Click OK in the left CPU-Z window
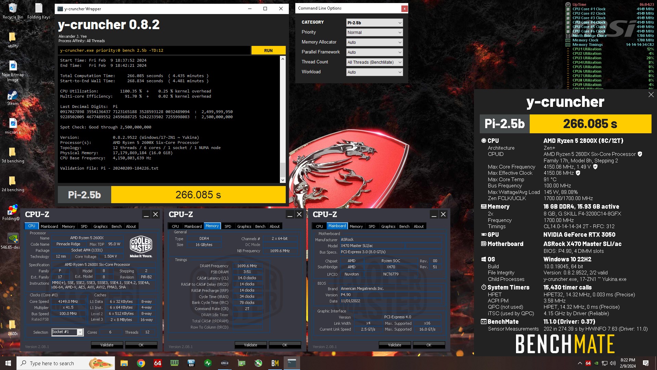Image resolution: width=657 pixels, height=370 pixels. tap(141, 345)
